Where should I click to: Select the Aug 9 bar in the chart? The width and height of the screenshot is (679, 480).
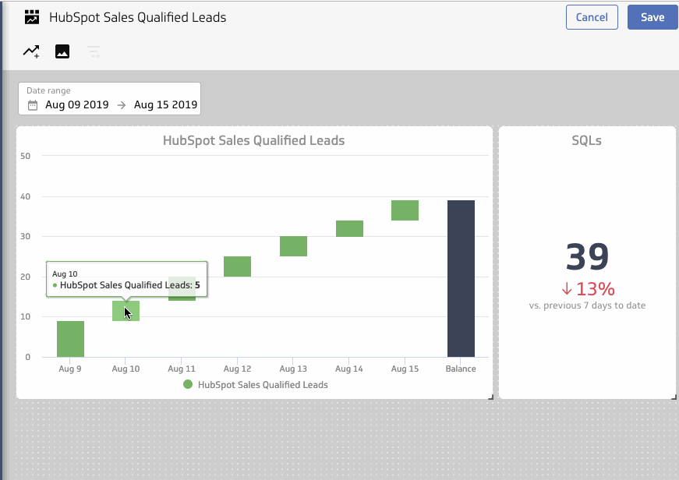click(x=69, y=338)
